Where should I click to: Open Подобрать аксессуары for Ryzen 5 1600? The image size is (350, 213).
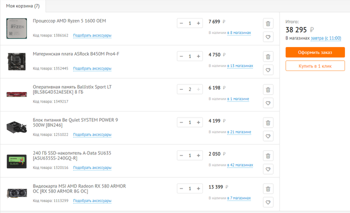click(x=92, y=35)
